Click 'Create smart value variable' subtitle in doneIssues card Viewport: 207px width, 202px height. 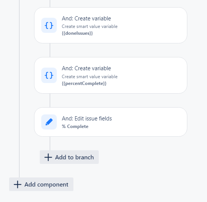pos(90,26)
